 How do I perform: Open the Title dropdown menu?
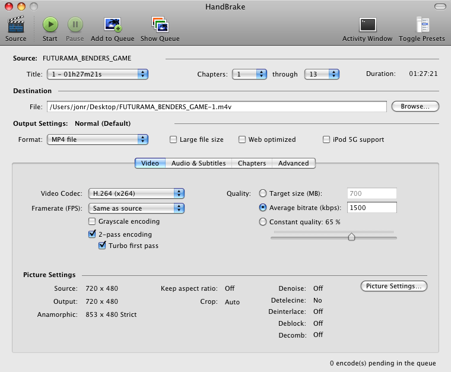[x=97, y=74]
